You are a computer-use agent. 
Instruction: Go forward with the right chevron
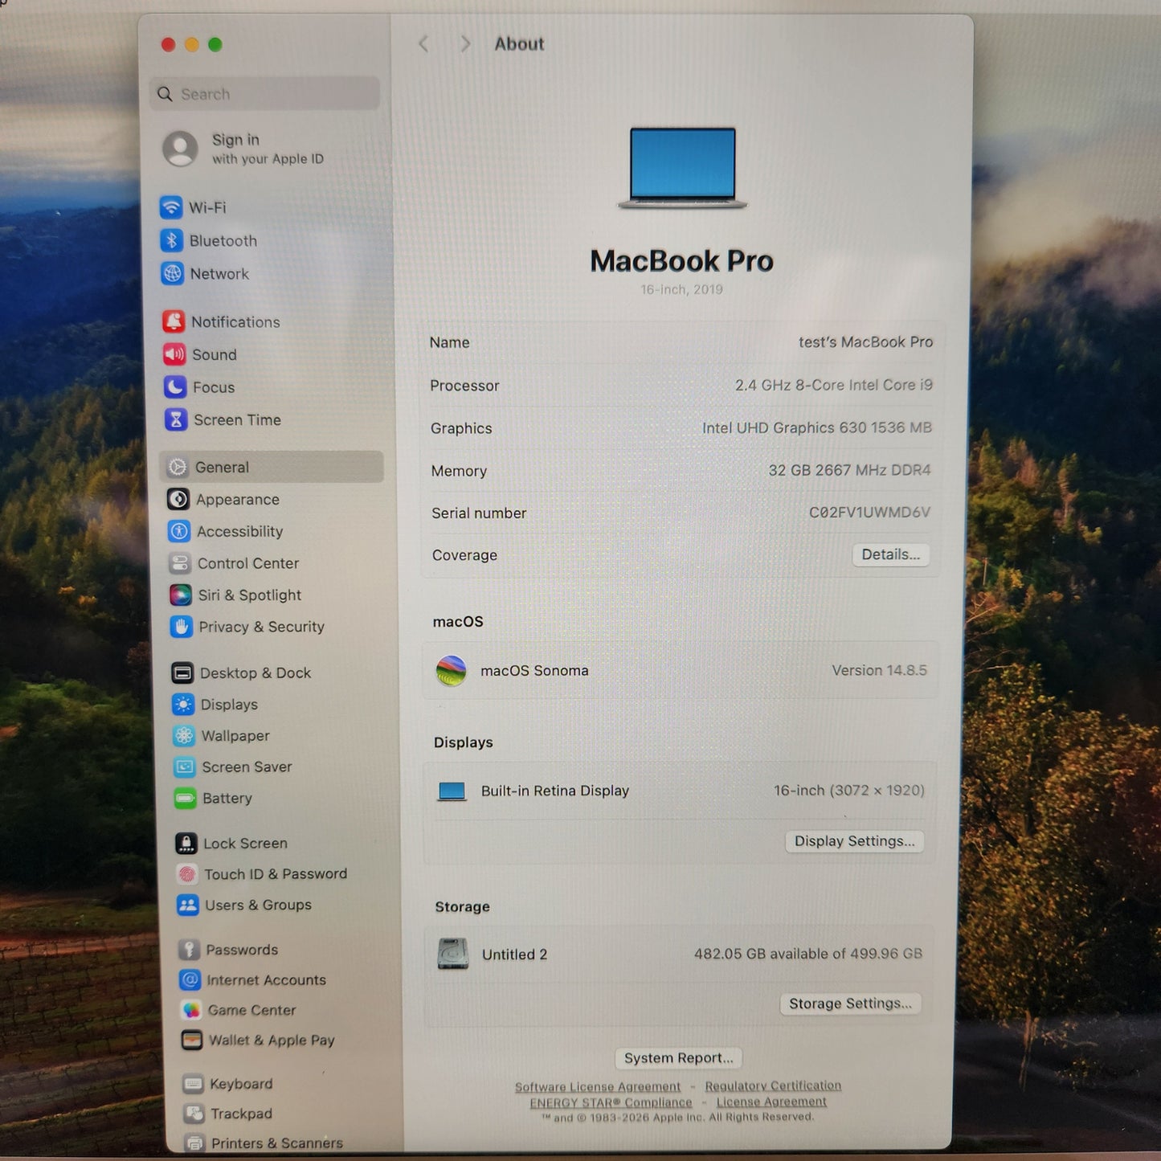tap(464, 44)
